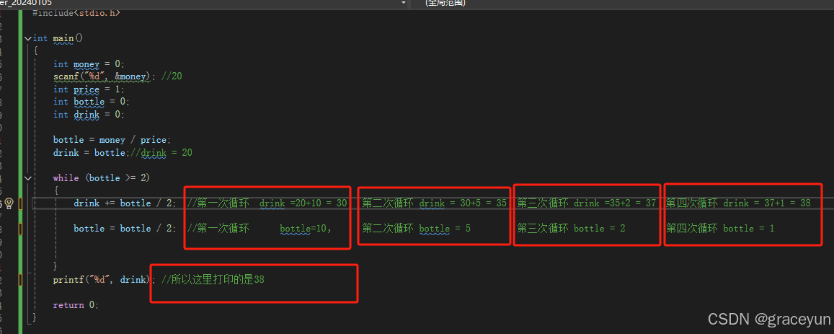Click the line 'int drink = 0;'
Image resolution: width=834 pixels, height=334 pixels.
pyautogui.click(x=88, y=115)
